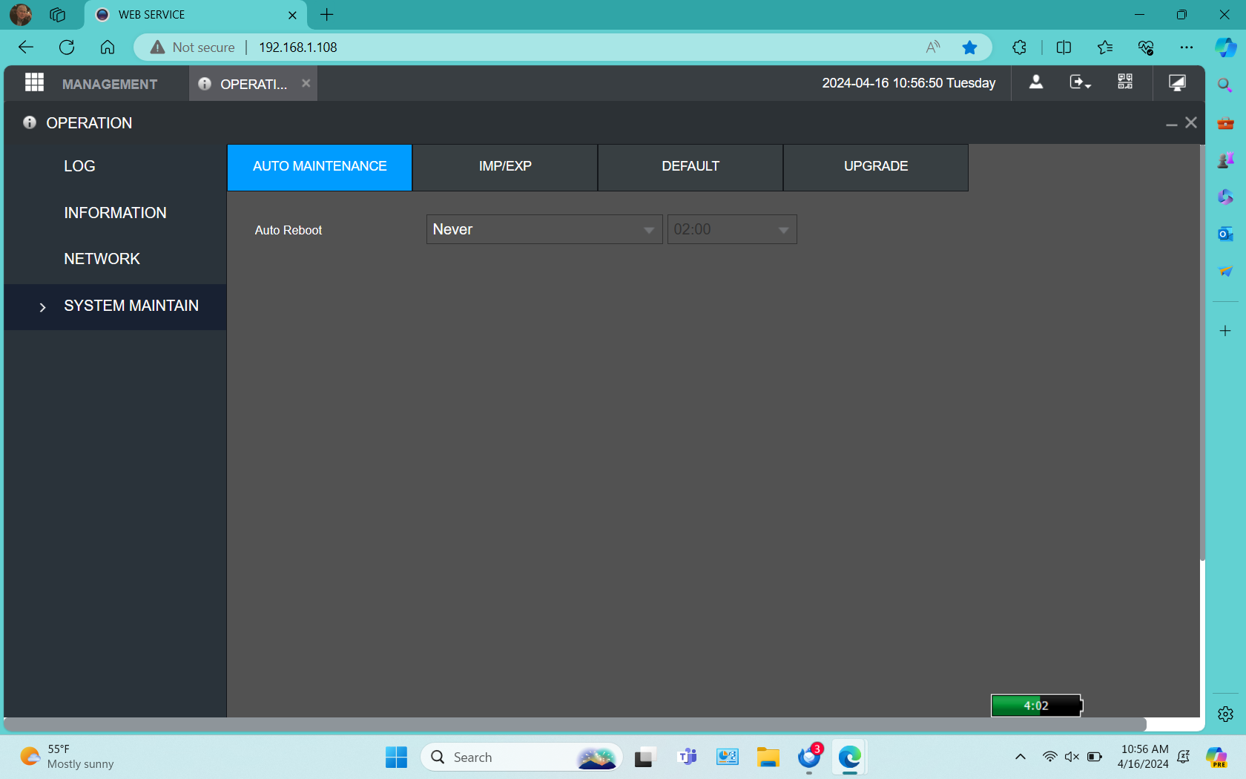Open the browser home page
The width and height of the screenshot is (1246, 779).
[108, 47]
